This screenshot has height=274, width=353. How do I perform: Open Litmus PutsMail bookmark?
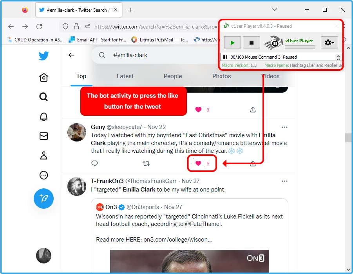159,40
